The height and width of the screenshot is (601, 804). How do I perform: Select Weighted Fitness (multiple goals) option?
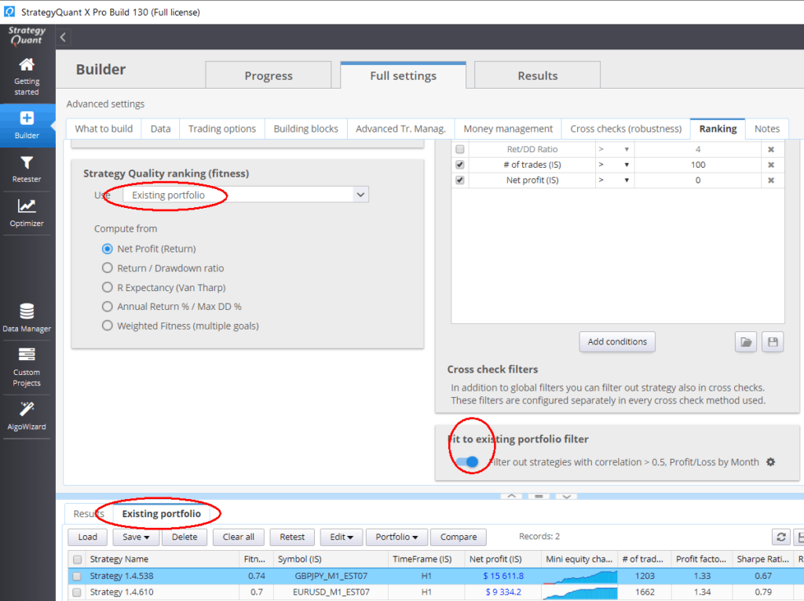pyautogui.click(x=107, y=326)
